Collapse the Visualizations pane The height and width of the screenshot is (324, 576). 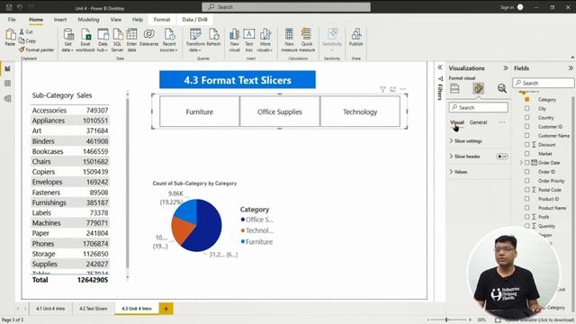point(506,68)
